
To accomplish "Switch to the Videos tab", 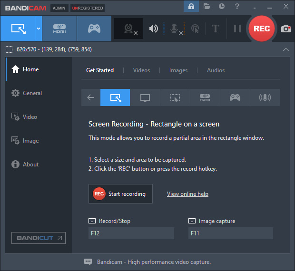I will coord(141,70).
